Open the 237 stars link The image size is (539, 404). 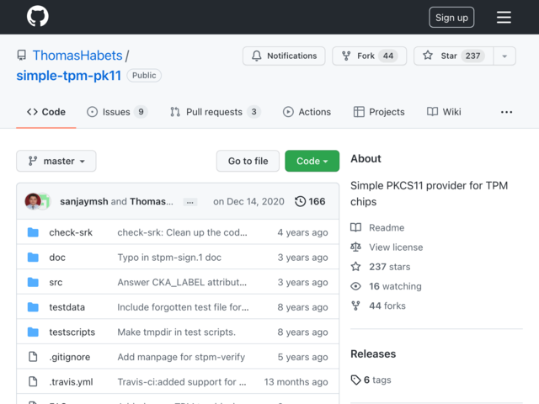pyautogui.click(x=390, y=267)
